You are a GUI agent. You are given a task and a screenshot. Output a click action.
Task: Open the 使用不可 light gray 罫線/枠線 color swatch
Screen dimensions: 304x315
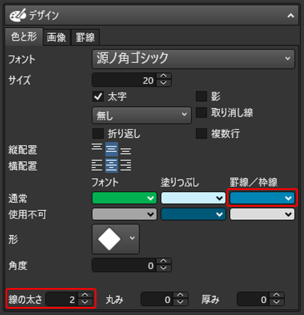[x=262, y=214]
